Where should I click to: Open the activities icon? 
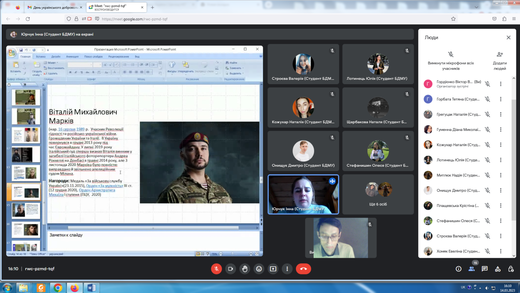pos(498,269)
